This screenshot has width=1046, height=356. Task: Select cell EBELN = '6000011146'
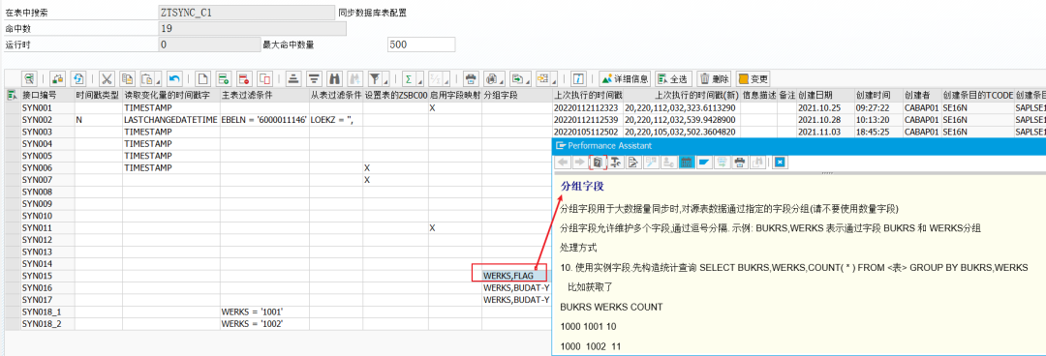(x=264, y=120)
